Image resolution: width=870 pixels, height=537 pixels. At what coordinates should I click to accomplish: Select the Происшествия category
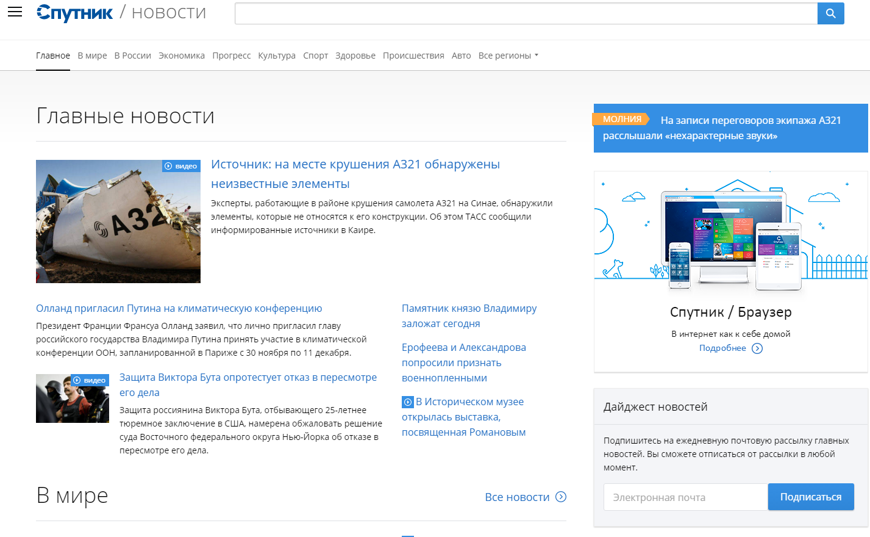[x=413, y=55]
